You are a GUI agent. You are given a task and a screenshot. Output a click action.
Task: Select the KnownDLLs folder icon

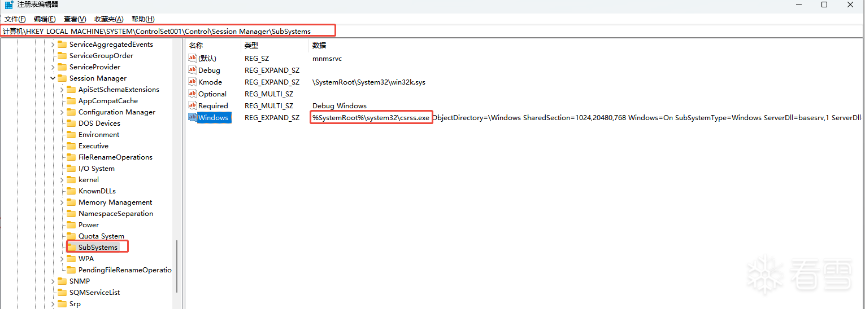point(71,191)
